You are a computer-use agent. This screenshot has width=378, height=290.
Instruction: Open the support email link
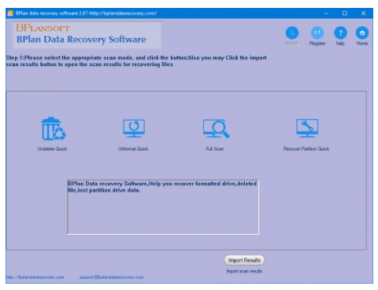(x=112, y=277)
